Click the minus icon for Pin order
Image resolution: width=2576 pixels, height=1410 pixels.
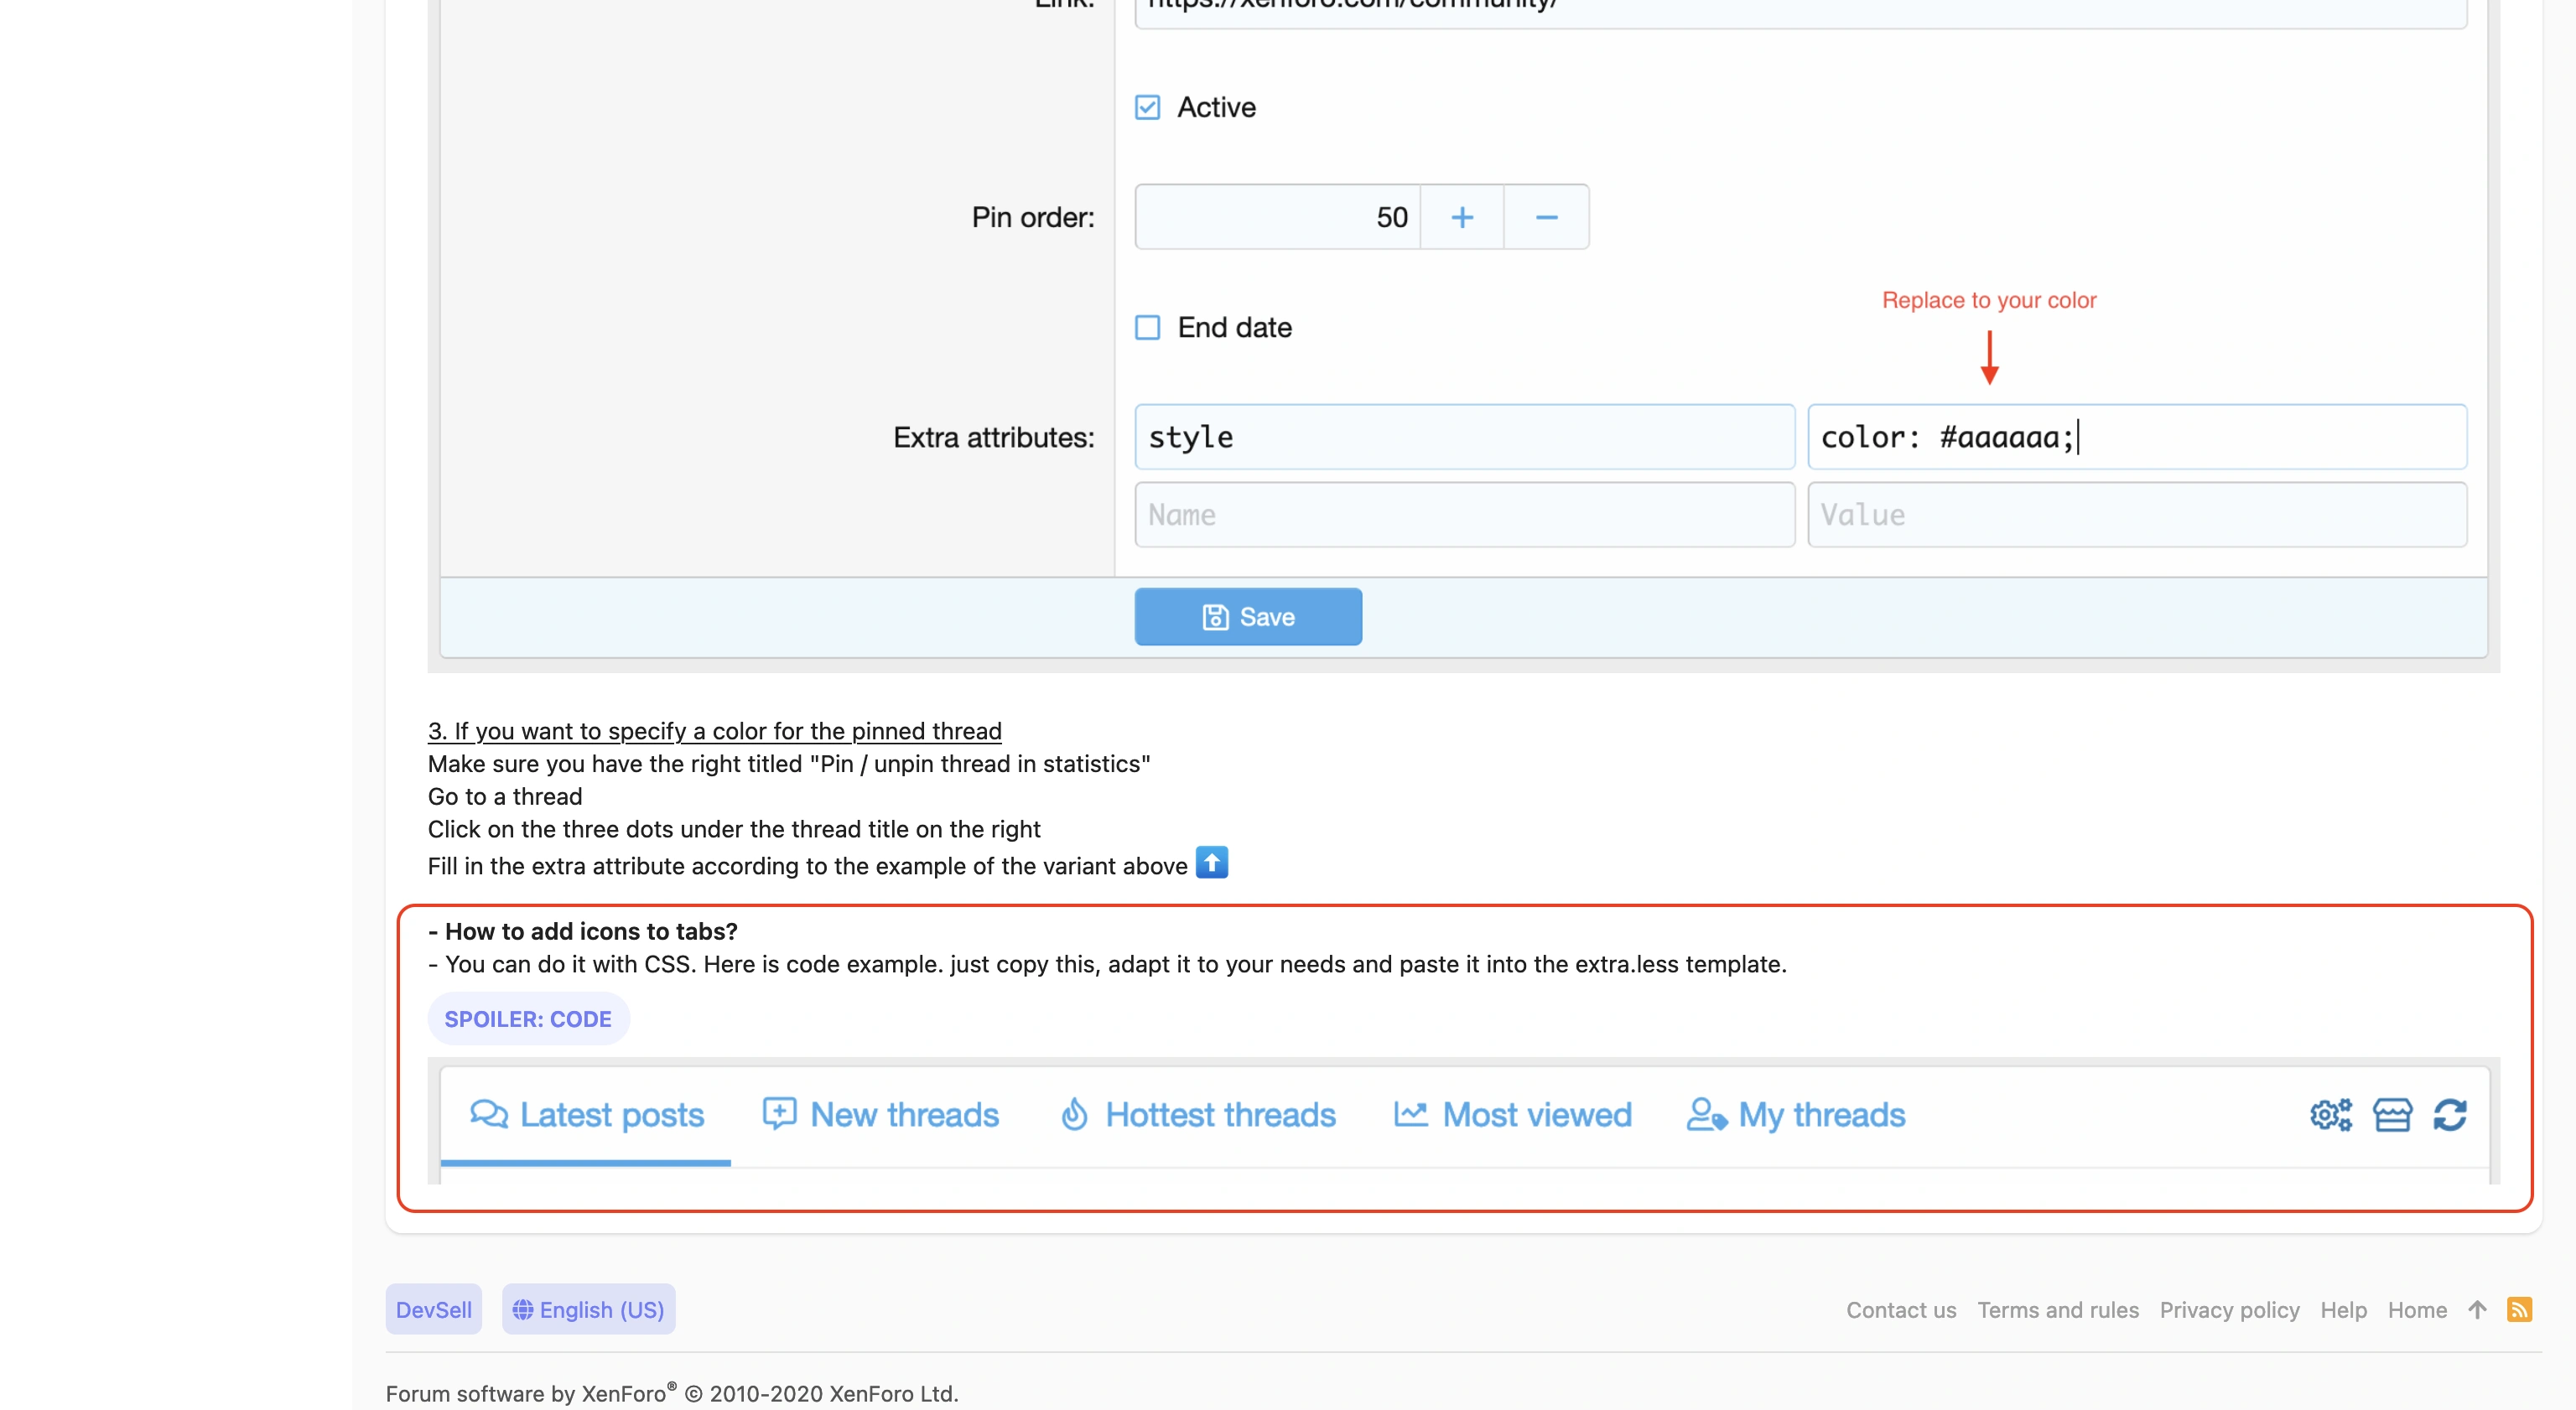tap(1546, 217)
